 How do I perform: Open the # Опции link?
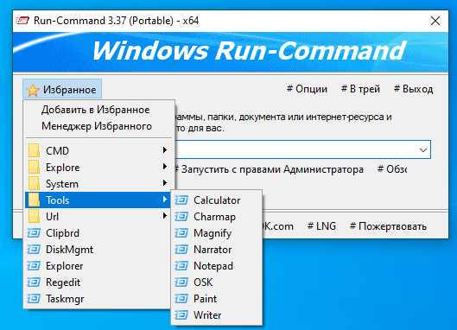(307, 89)
